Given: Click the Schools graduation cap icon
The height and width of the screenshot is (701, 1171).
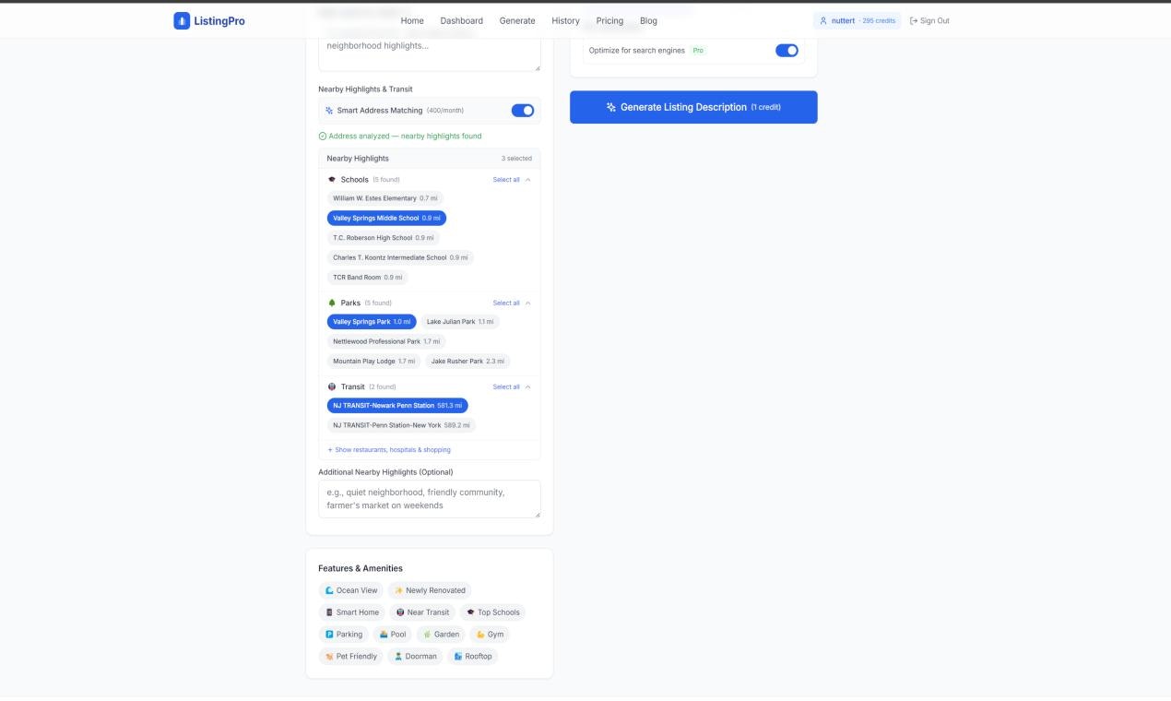Looking at the screenshot, I should [x=332, y=180].
